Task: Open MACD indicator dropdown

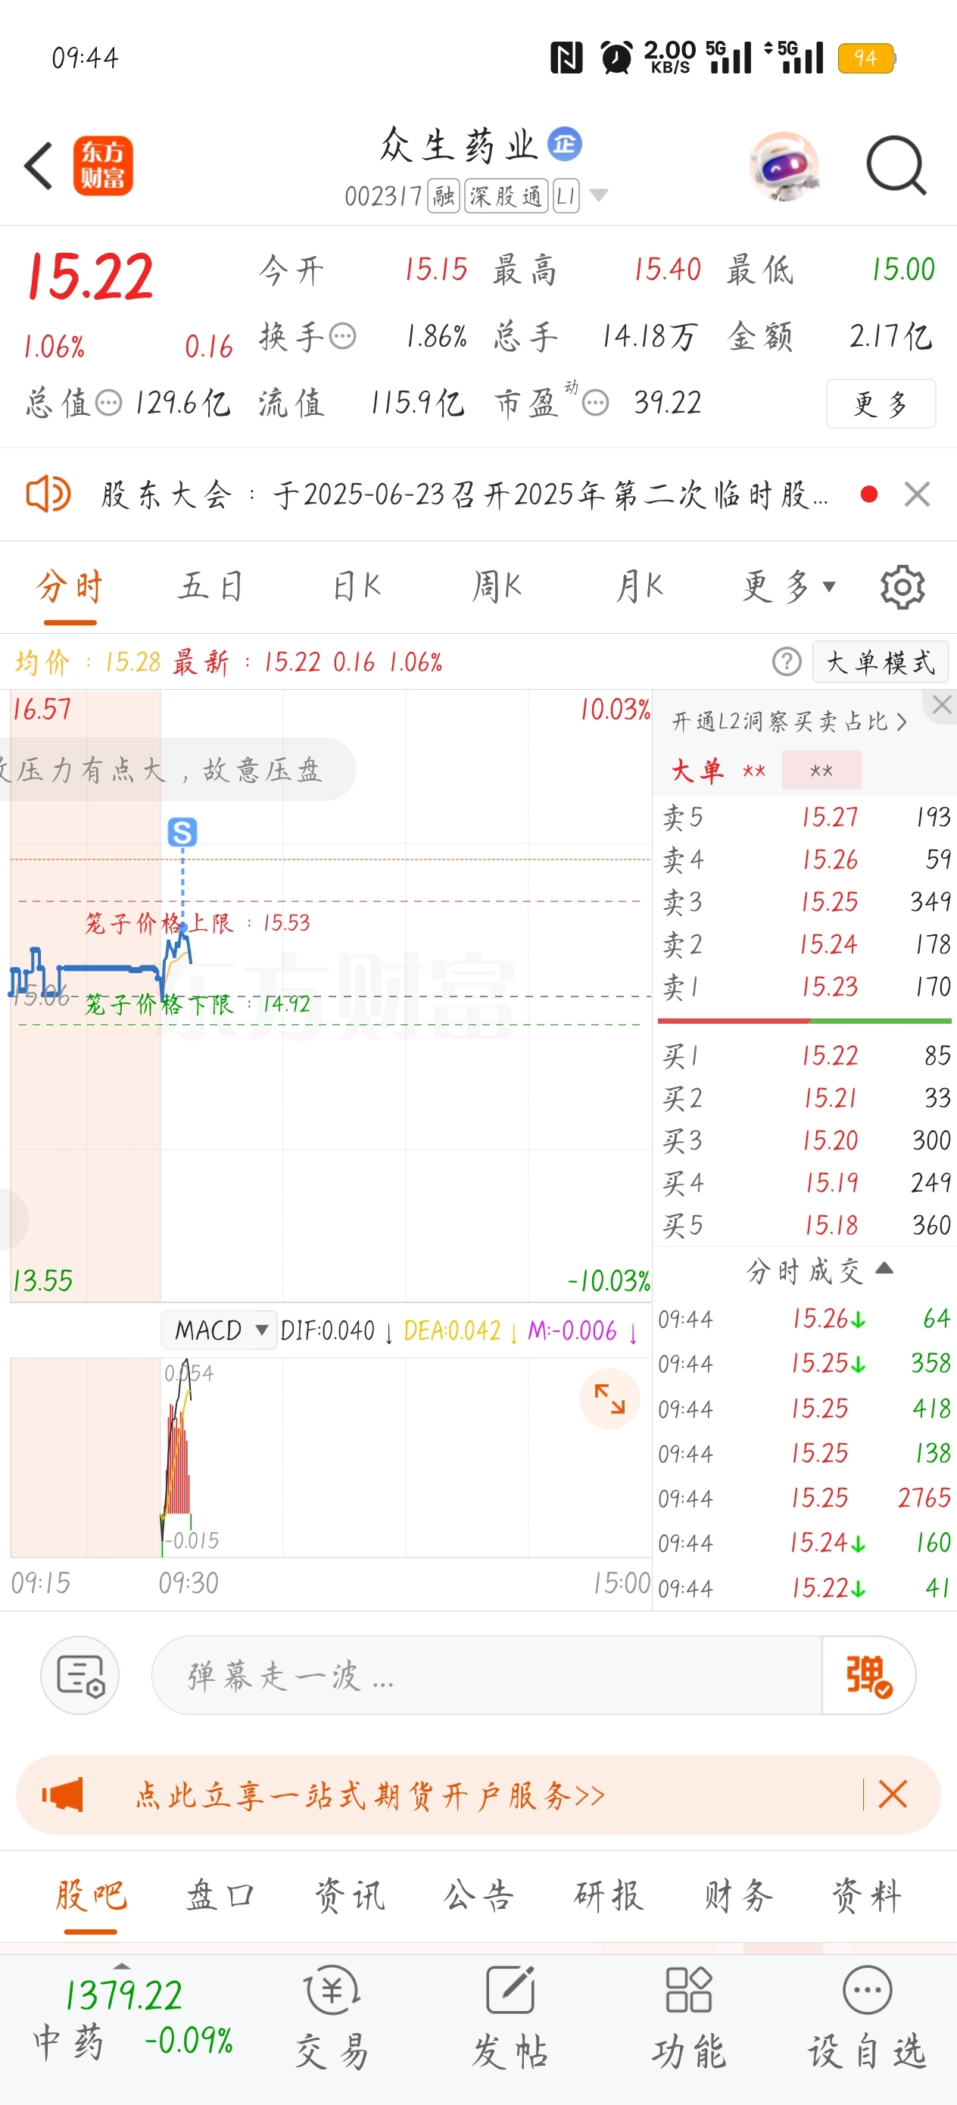Action: click(219, 1330)
